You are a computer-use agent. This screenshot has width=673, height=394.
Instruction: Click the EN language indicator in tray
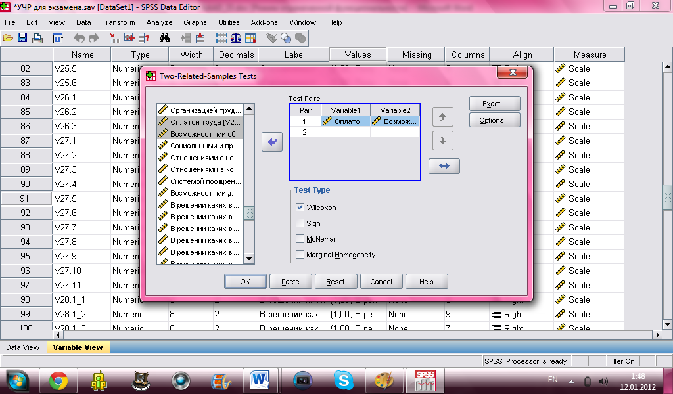coord(553,380)
